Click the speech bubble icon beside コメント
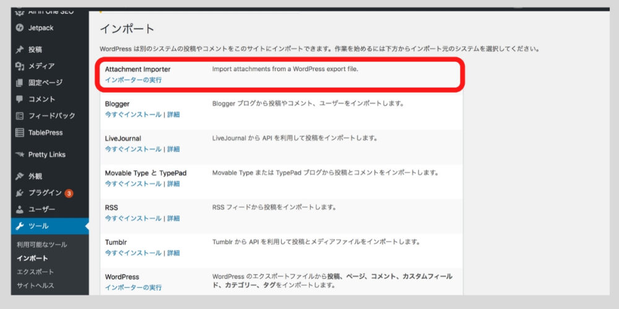 tap(19, 99)
